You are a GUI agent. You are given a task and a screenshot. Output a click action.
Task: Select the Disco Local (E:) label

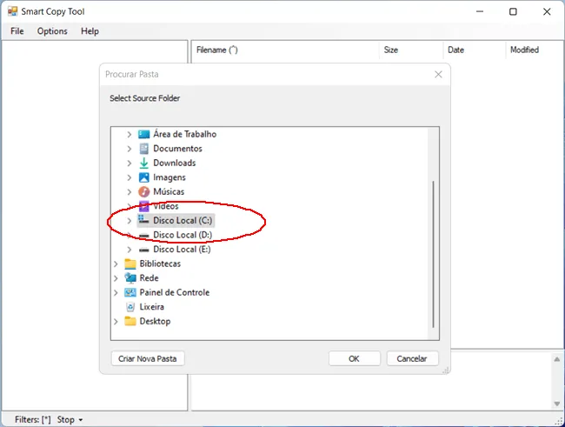click(x=182, y=250)
